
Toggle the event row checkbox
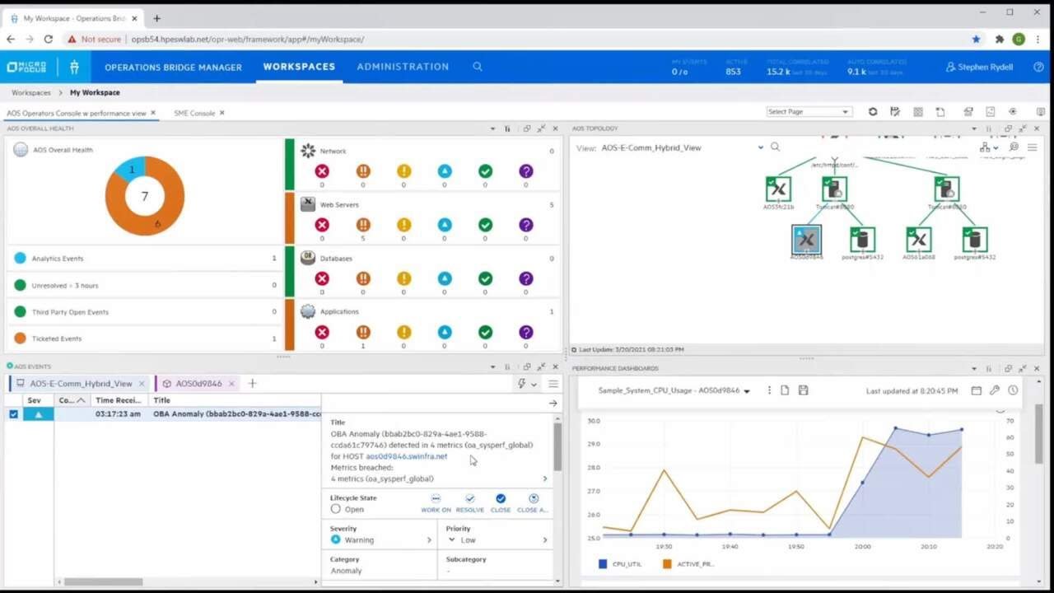coord(13,414)
